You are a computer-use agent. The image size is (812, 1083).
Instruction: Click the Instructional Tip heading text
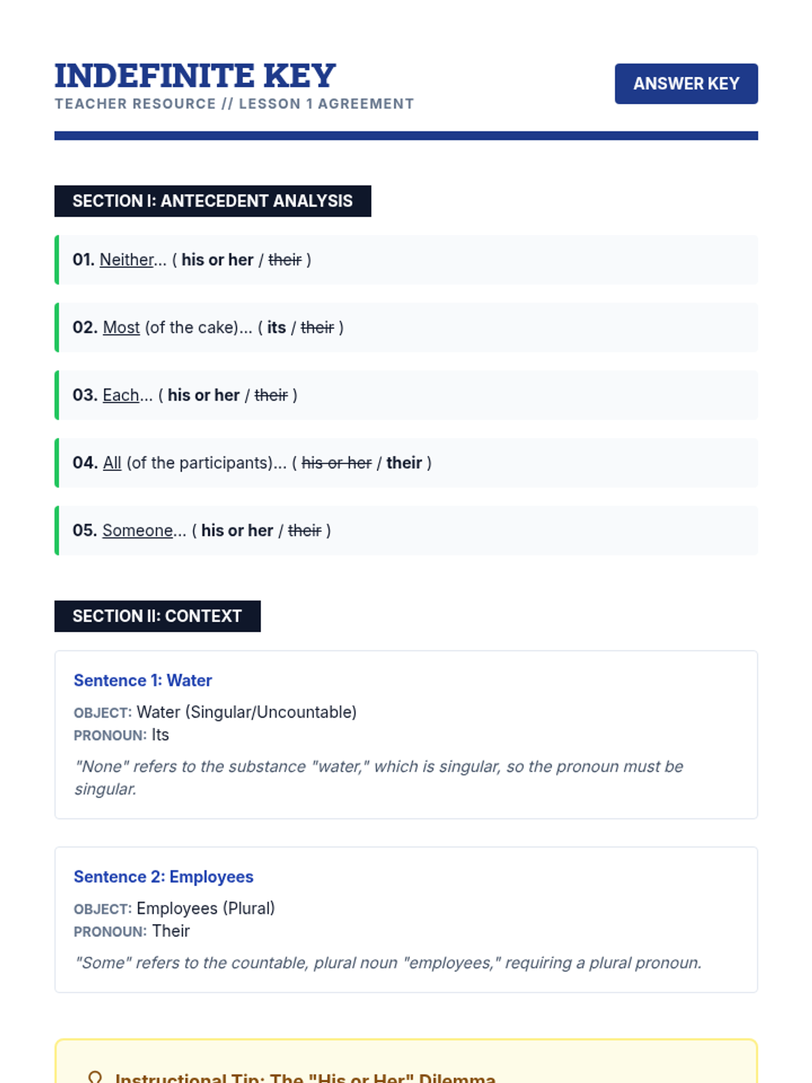click(x=305, y=1077)
